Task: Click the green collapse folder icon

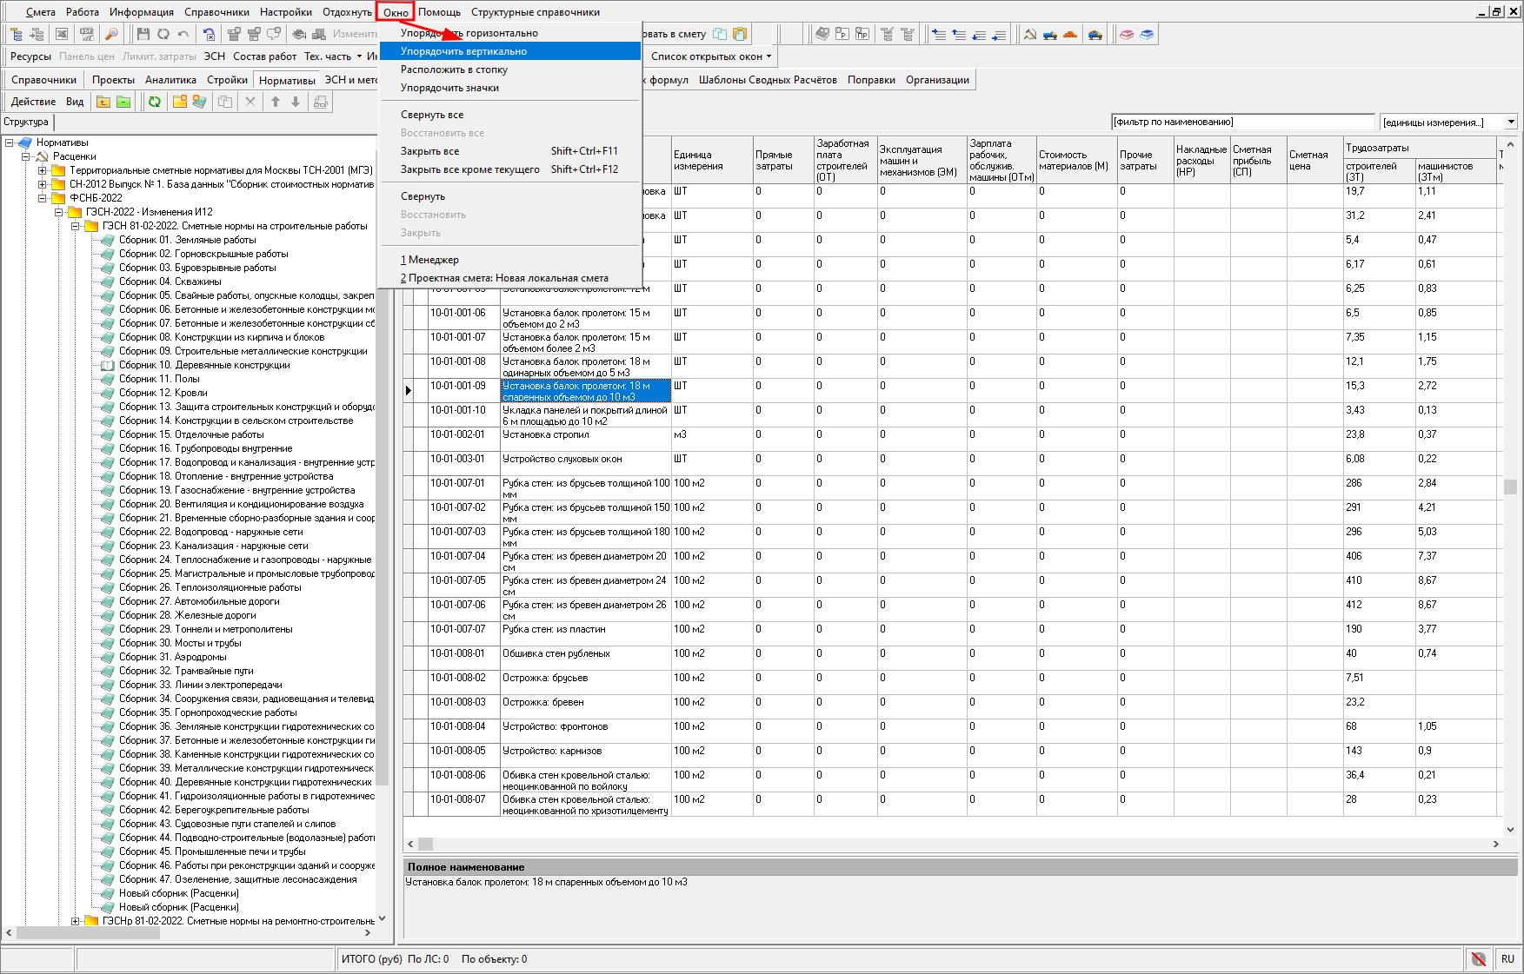Action: coord(123,102)
